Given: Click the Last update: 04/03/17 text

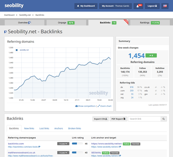Looking at the screenshot, I should tap(157, 105).
